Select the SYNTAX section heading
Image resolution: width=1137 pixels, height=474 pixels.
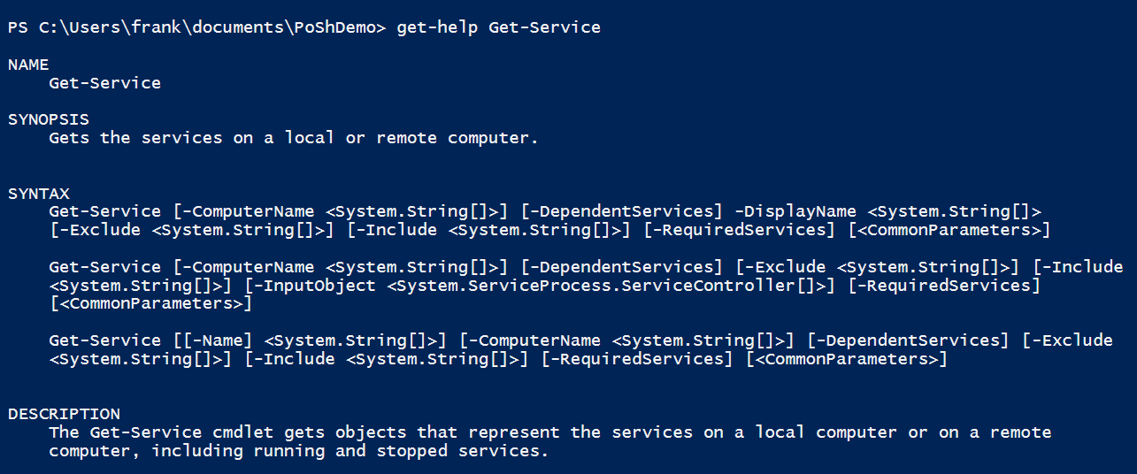click(39, 193)
